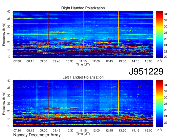The height and width of the screenshot is (138, 170).
Task: Click the '25' frequency tick on Left Handed plot
Action: (x=9, y=103)
